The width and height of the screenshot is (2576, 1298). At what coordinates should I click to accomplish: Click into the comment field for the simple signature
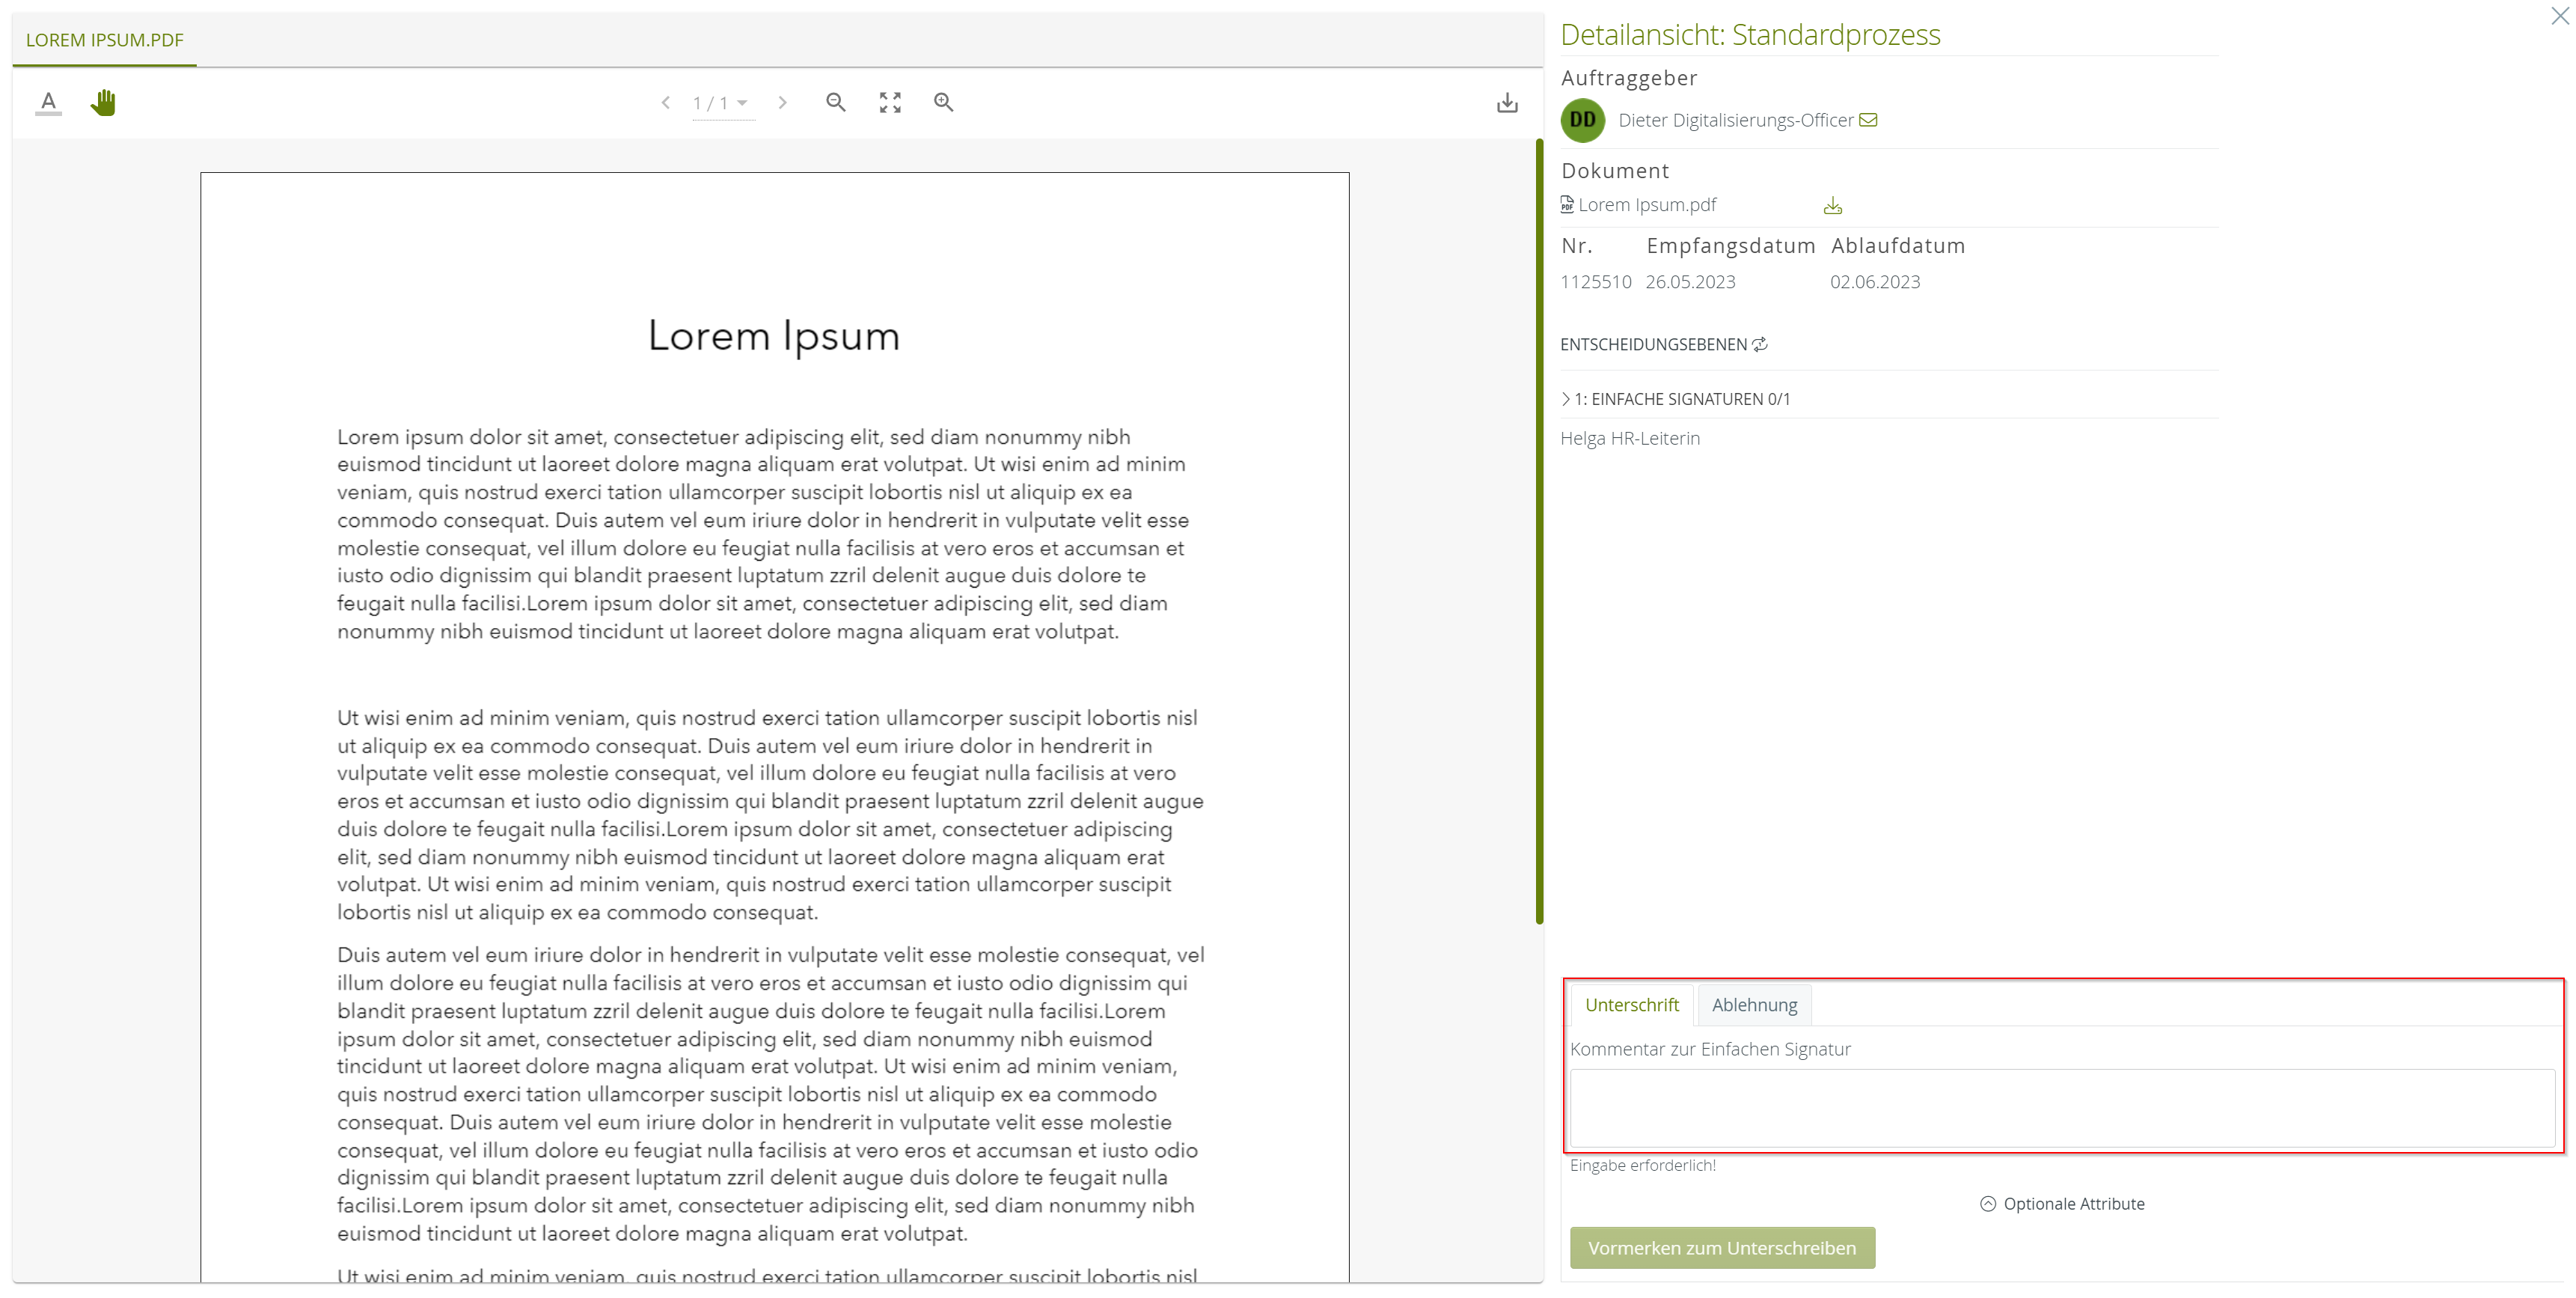2060,1109
